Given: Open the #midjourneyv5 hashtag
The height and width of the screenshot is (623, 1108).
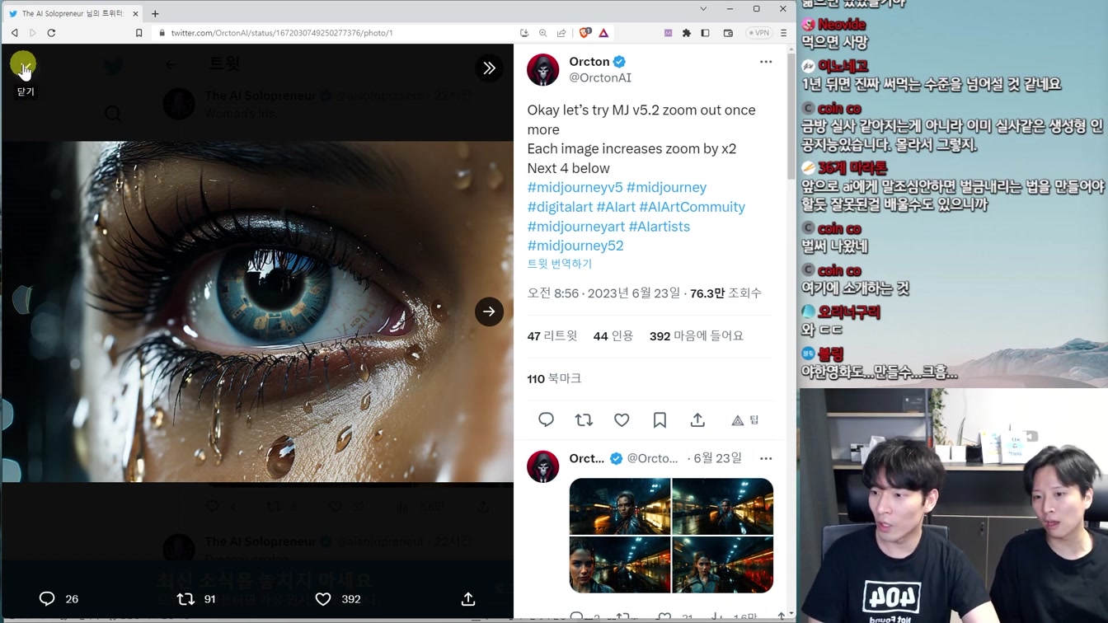Looking at the screenshot, I should [x=575, y=187].
